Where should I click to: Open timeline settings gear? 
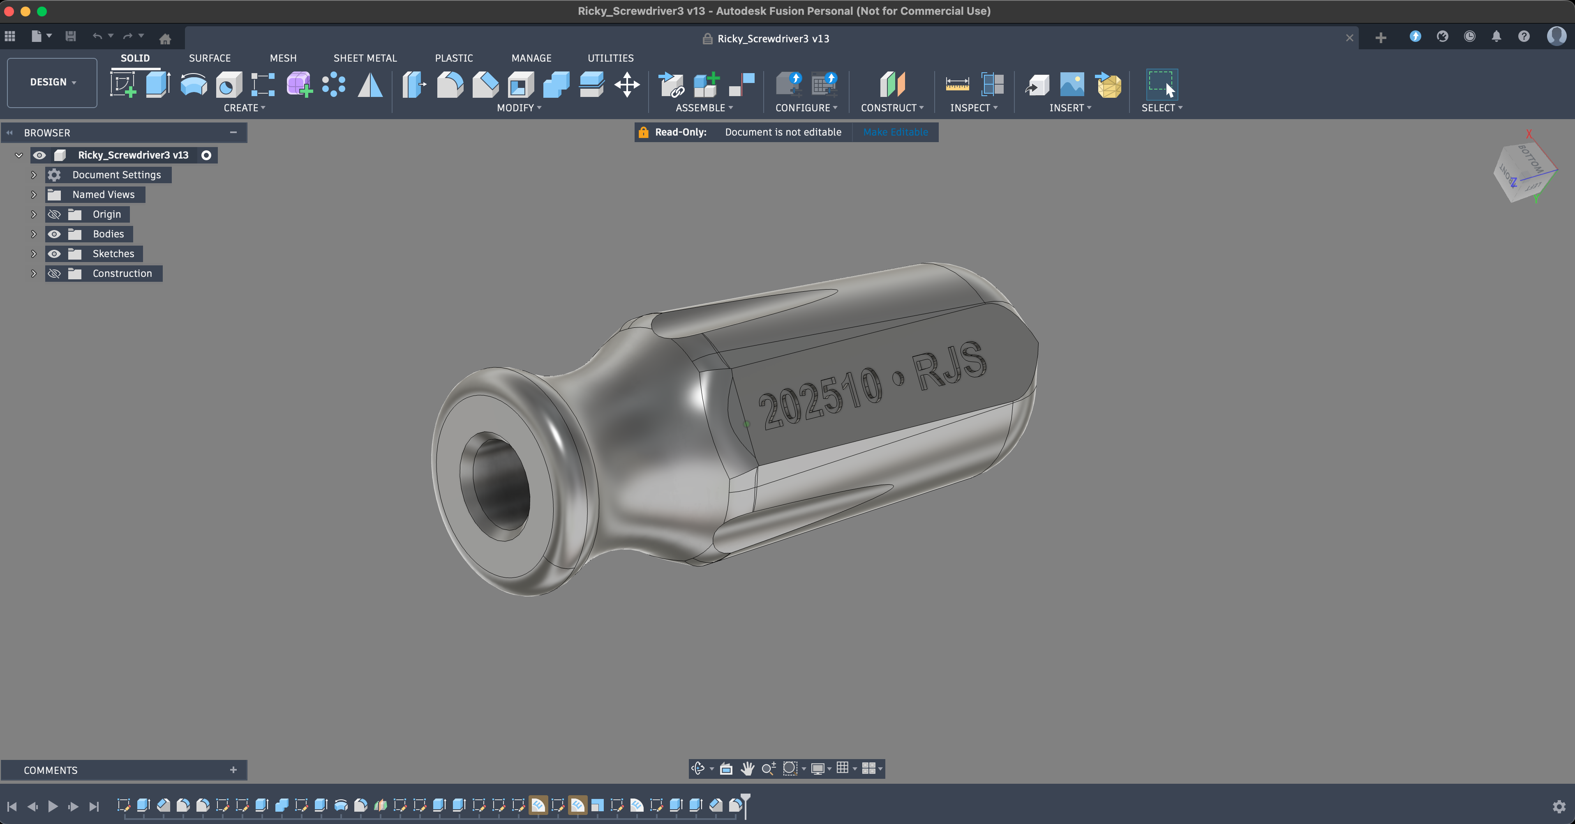[x=1559, y=806]
